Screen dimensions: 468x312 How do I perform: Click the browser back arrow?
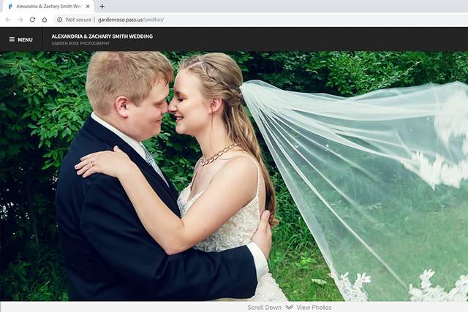pos(8,20)
